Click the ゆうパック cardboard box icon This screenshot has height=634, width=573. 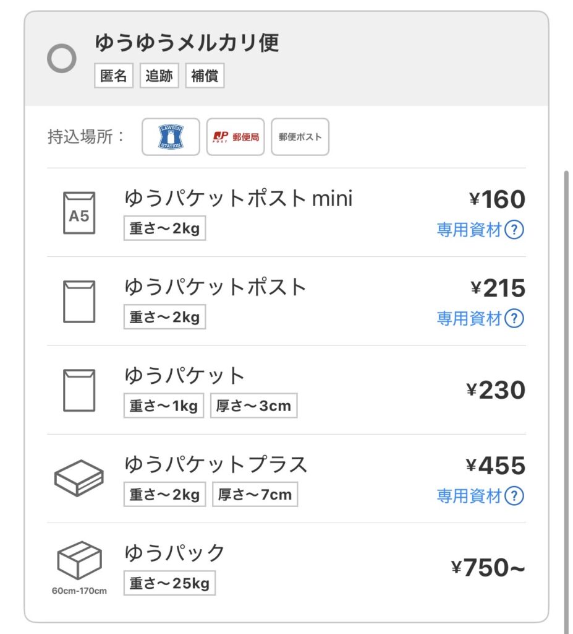pos(79,560)
